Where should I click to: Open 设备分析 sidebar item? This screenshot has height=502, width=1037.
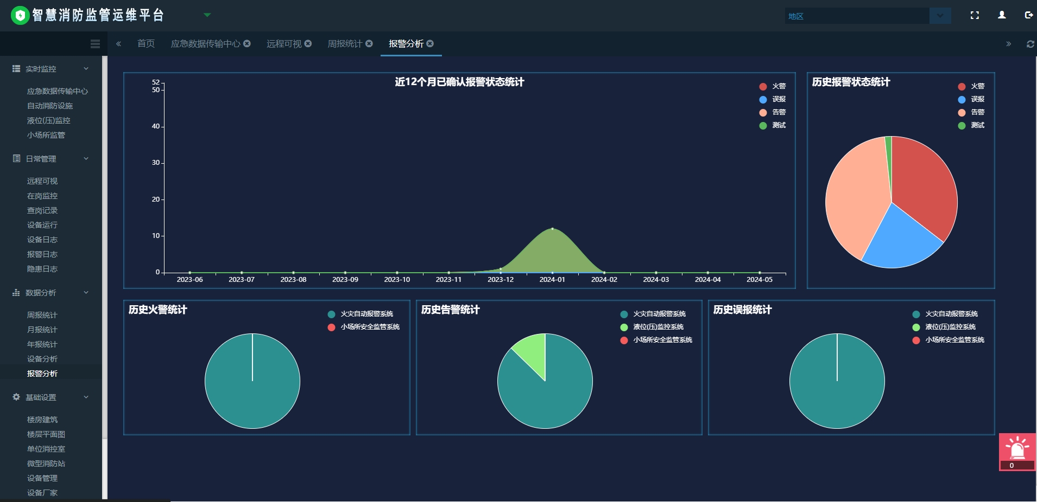click(42, 359)
